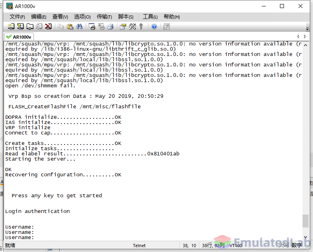Viewport: 313px width, 252px height.
Task: Click the Lock Session toolbar icon
Action: pyautogui.click(x=167, y=27)
